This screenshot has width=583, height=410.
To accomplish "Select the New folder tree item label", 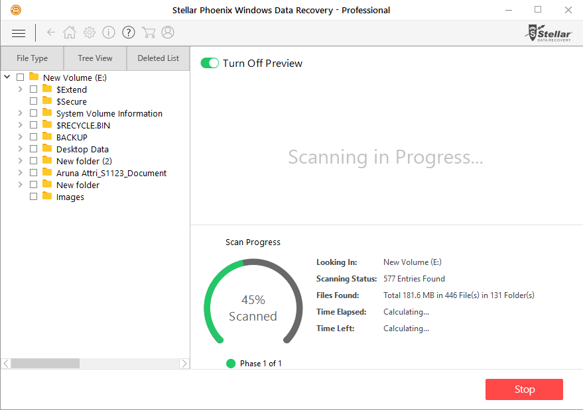I will tap(78, 185).
